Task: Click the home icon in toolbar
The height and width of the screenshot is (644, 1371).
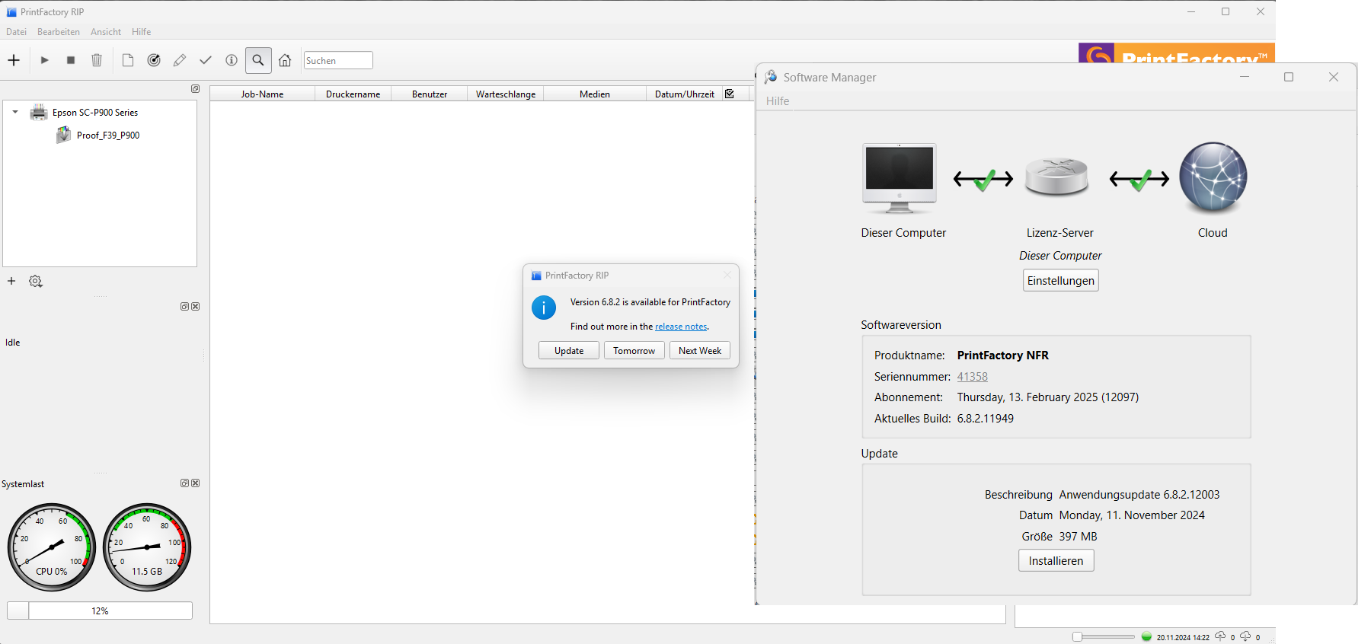Action: click(285, 60)
